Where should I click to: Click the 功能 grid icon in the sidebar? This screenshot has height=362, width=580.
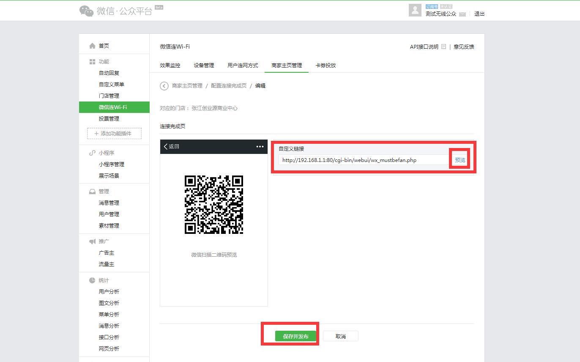coord(92,62)
